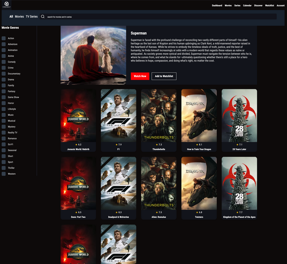The image size is (287, 264).
Task: Click the CineVault film reel logo
Action: coord(6,4)
